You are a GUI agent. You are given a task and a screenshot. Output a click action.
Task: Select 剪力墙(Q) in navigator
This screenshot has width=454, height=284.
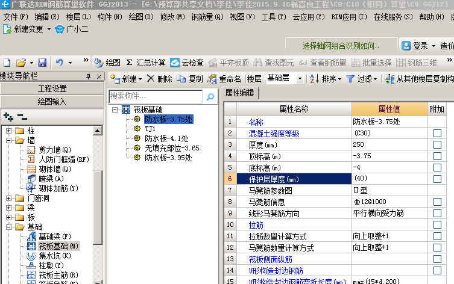point(55,150)
